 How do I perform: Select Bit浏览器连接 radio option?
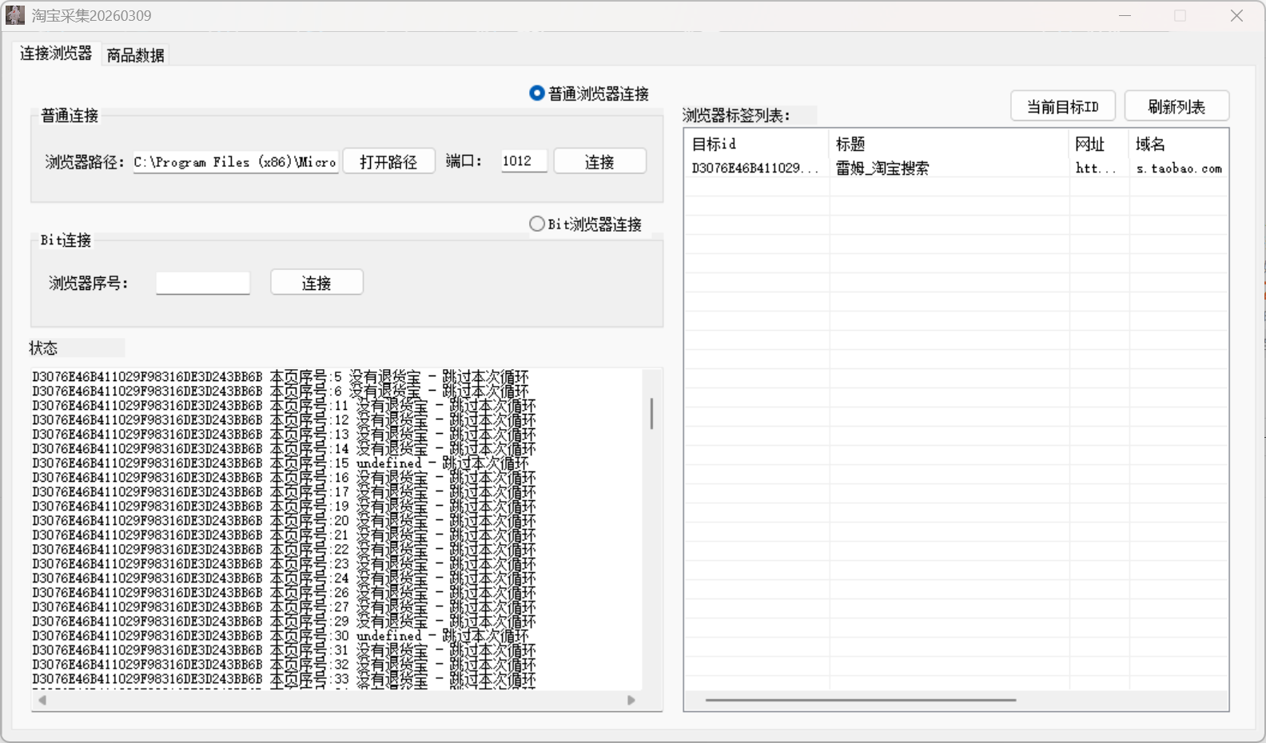click(586, 224)
